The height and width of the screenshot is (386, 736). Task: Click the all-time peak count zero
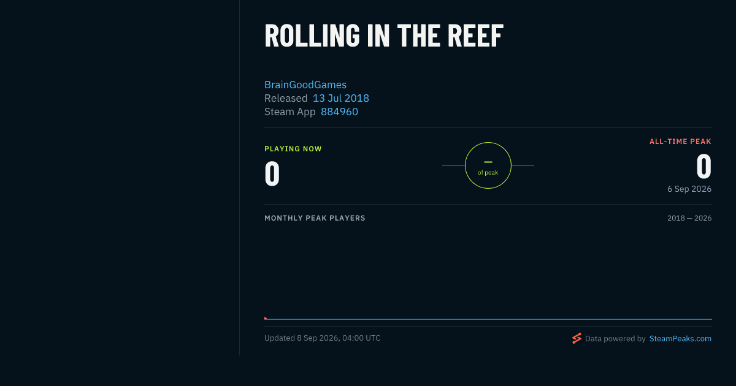tap(704, 165)
